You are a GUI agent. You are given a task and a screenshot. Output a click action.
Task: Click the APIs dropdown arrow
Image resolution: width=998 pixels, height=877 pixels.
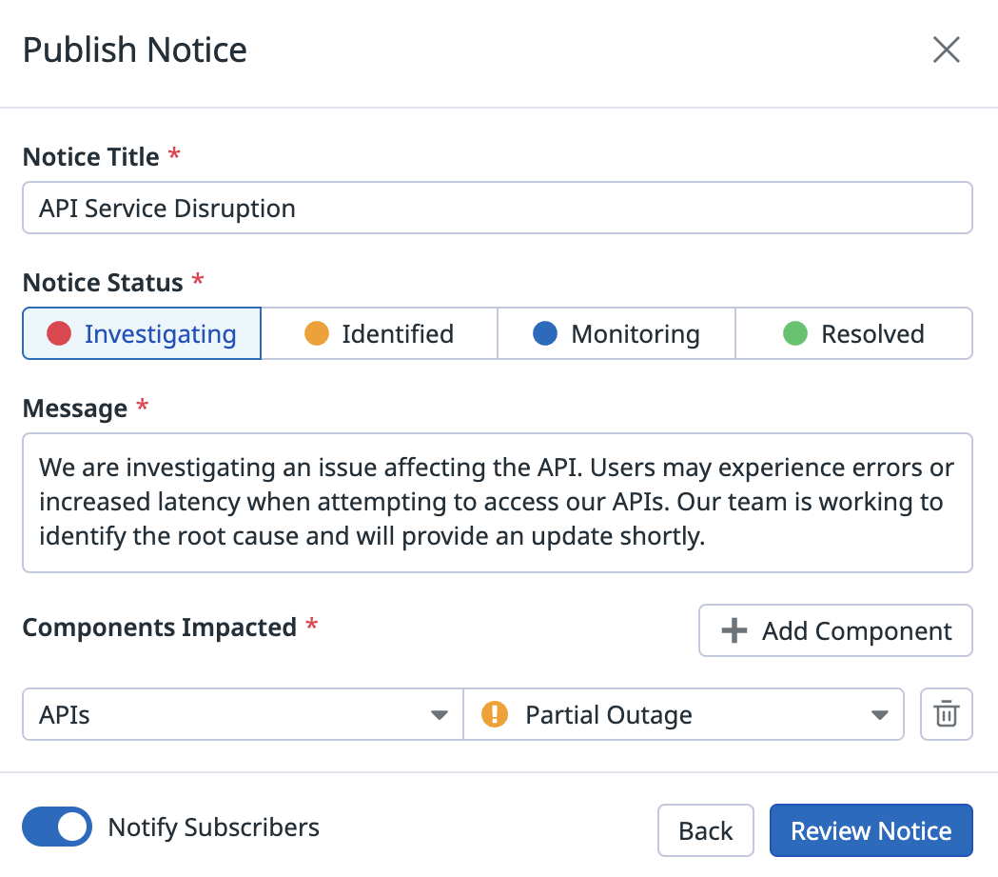click(439, 715)
